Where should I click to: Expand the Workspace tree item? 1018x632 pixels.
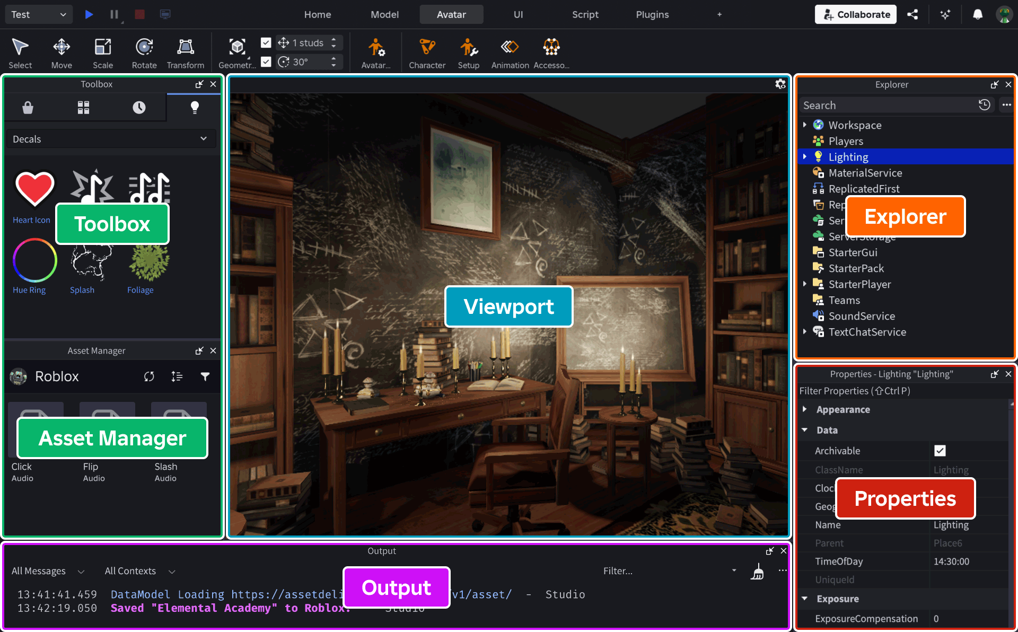point(805,125)
